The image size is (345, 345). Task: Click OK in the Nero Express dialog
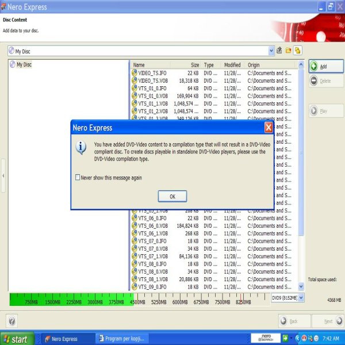pos(172,196)
